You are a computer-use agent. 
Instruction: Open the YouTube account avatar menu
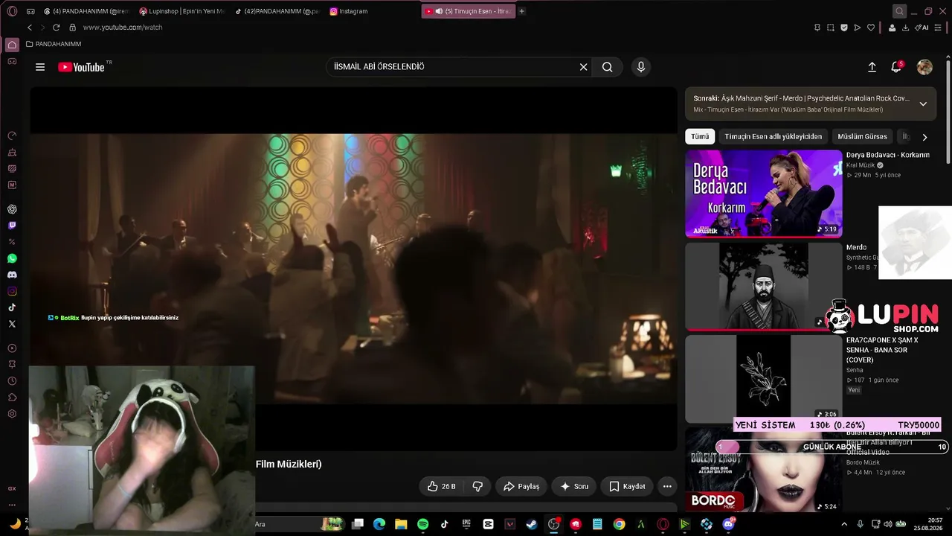(x=924, y=67)
